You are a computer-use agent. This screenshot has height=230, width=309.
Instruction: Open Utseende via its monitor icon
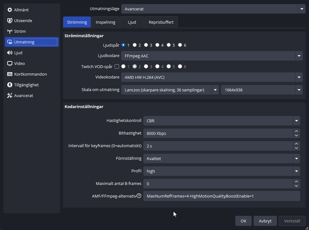pos(10,21)
